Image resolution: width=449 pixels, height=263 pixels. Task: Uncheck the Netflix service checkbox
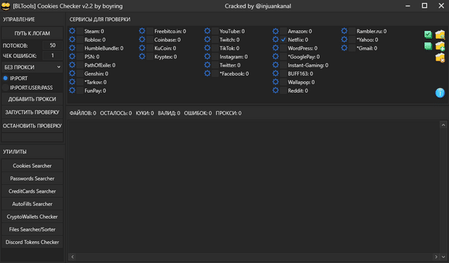tap(283, 39)
